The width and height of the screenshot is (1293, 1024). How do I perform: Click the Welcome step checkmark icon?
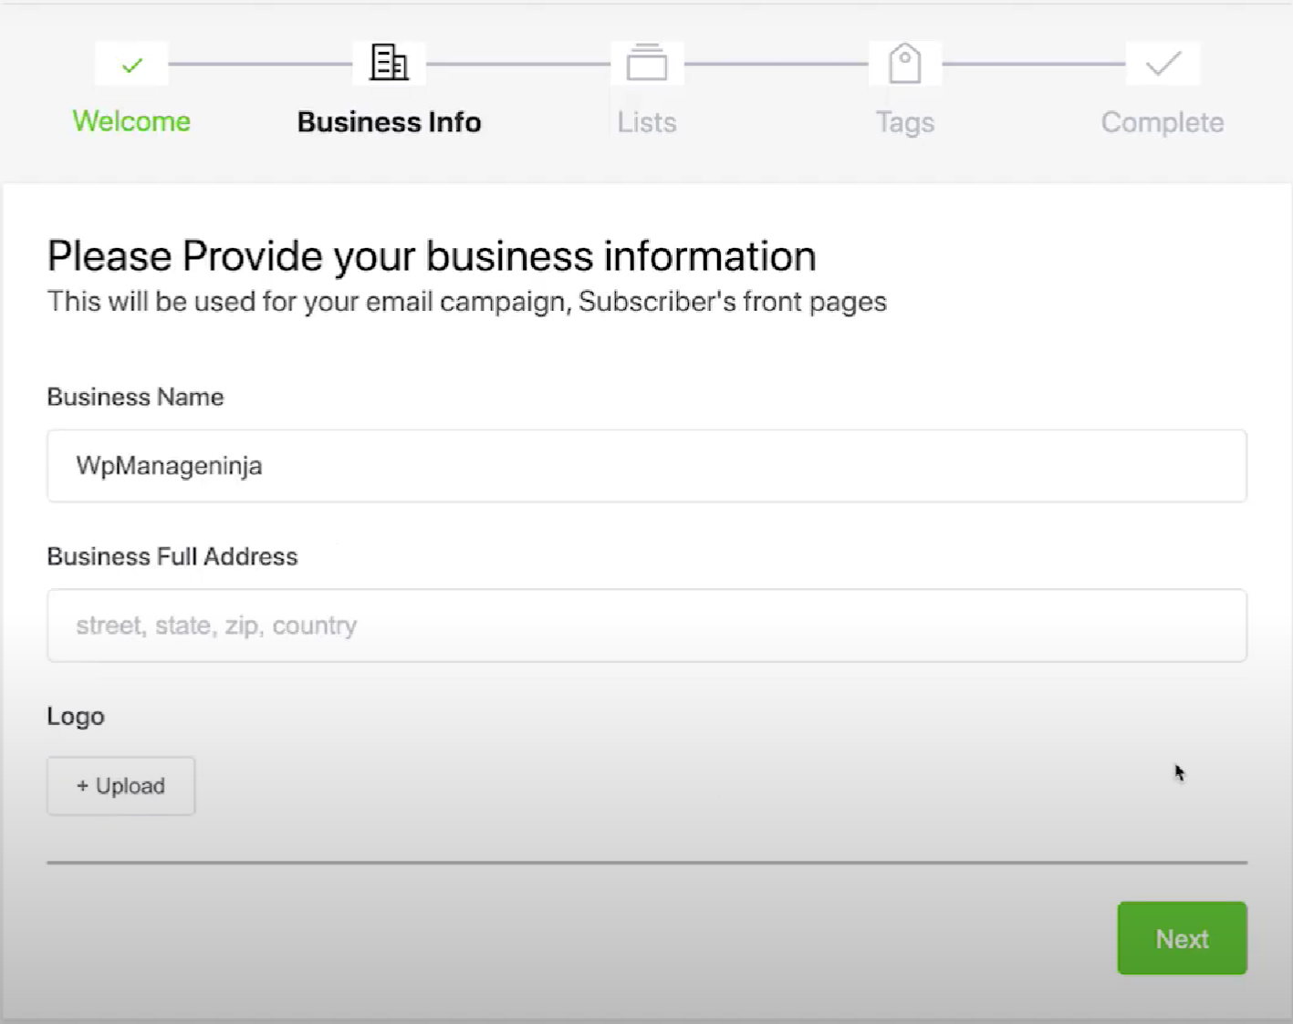[130, 63]
